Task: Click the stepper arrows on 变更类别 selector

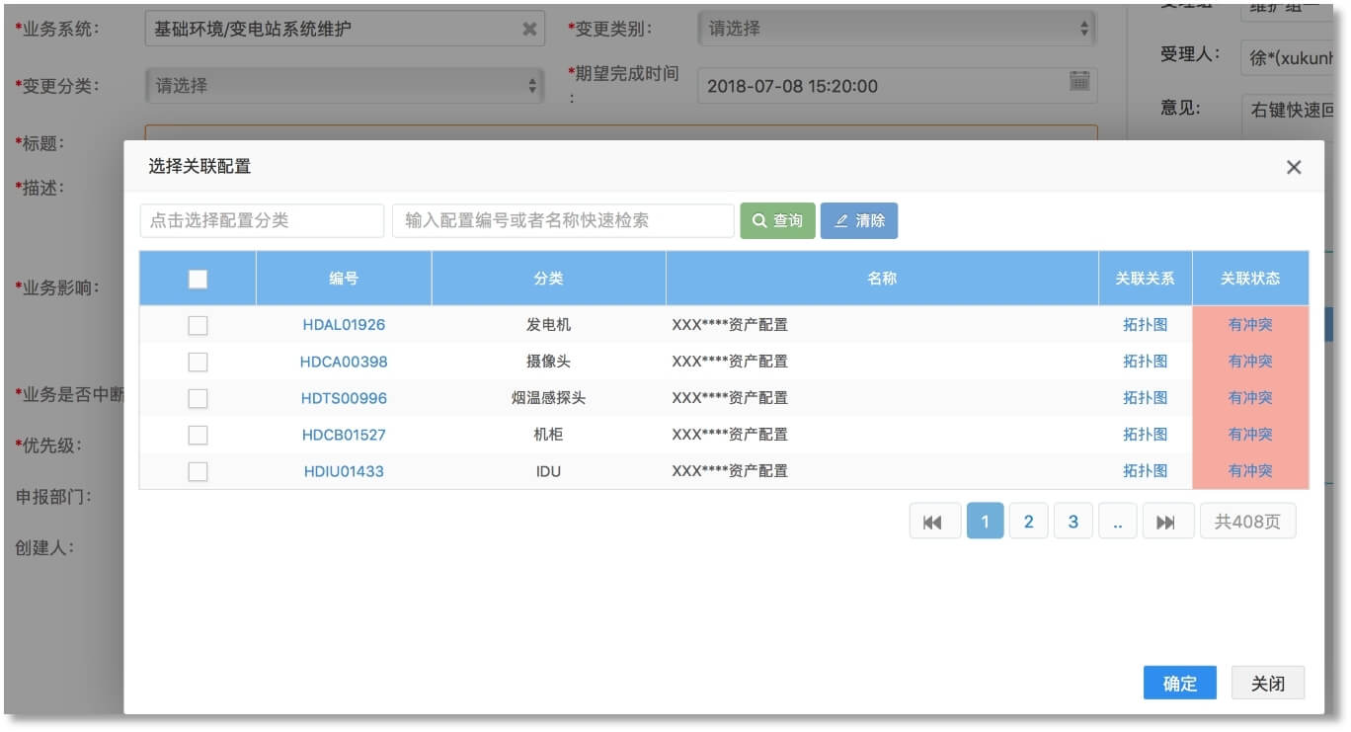Action: click(x=1081, y=29)
